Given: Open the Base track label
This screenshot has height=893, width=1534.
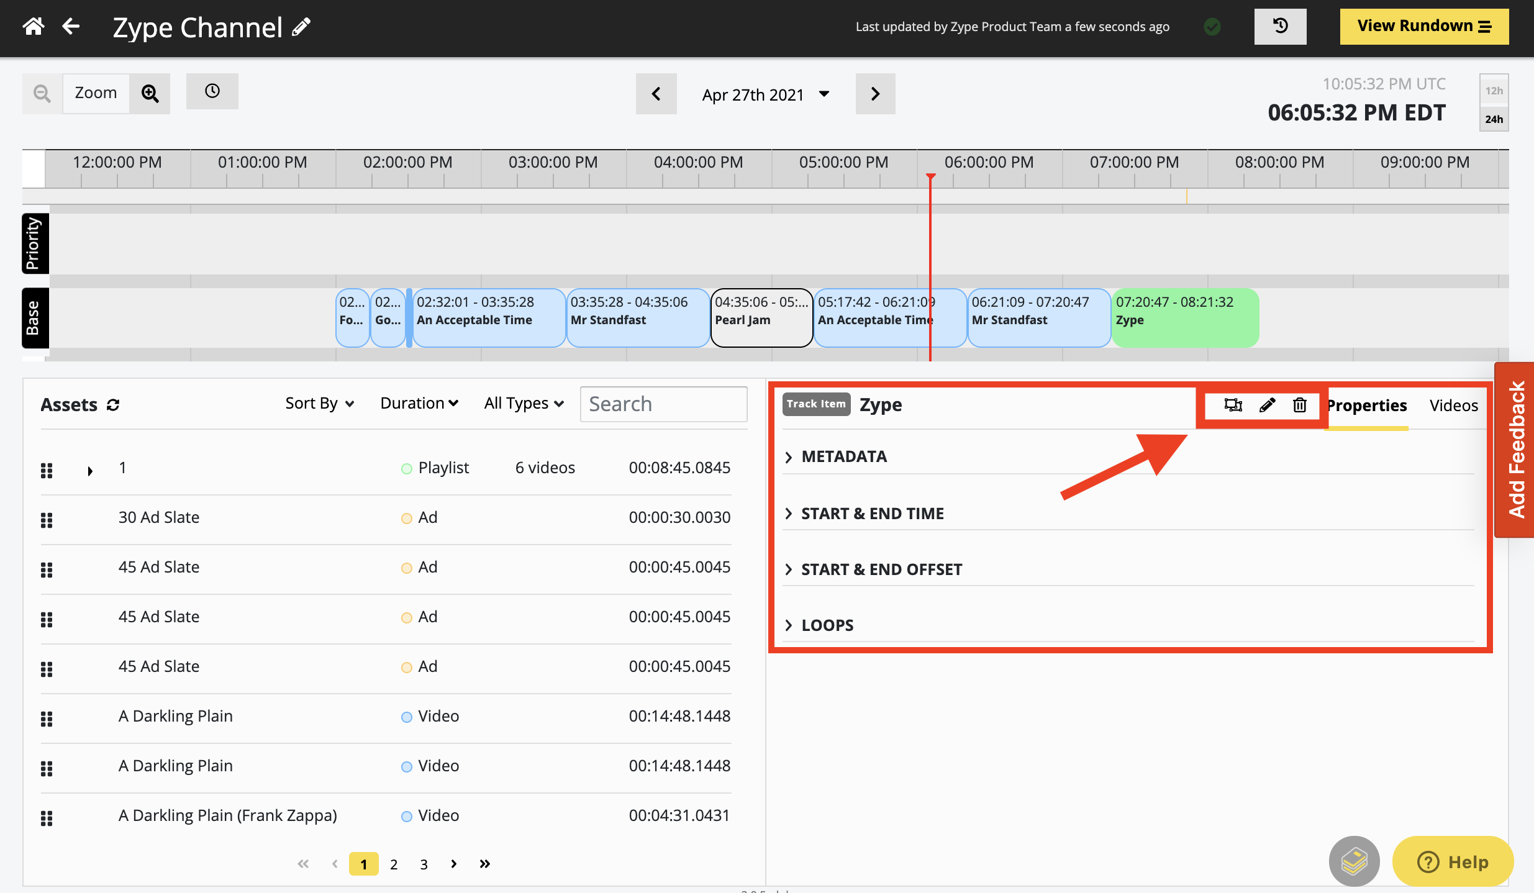Looking at the screenshot, I should click(35, 318).
